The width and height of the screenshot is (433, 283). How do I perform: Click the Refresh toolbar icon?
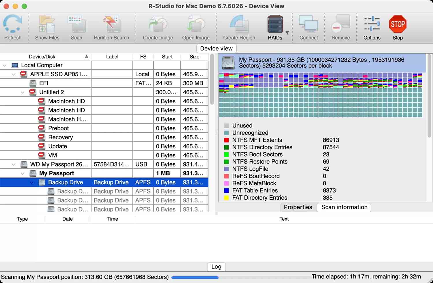coord(13,24)
